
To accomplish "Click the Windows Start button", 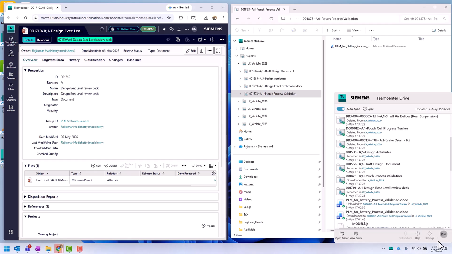I will (x=7, y=249).
